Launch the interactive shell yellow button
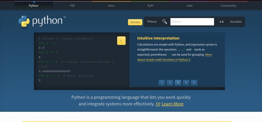 (x=121, y=41)
